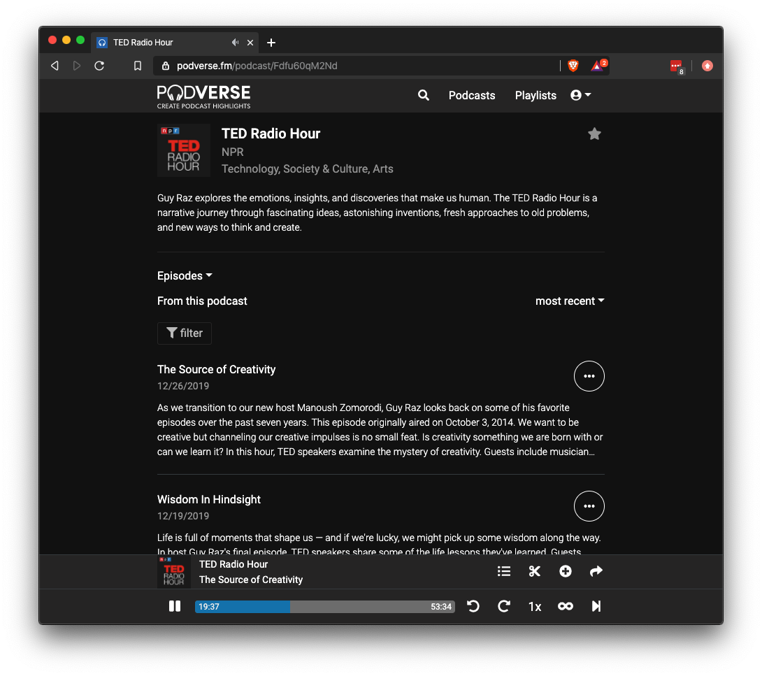Open the episode filter options
Viewport: 762px width, 676px height.
[x=184, y=333]
